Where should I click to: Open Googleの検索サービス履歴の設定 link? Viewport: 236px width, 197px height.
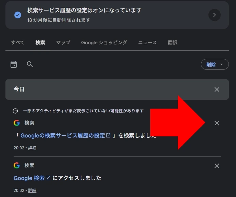tap(63, 135)
